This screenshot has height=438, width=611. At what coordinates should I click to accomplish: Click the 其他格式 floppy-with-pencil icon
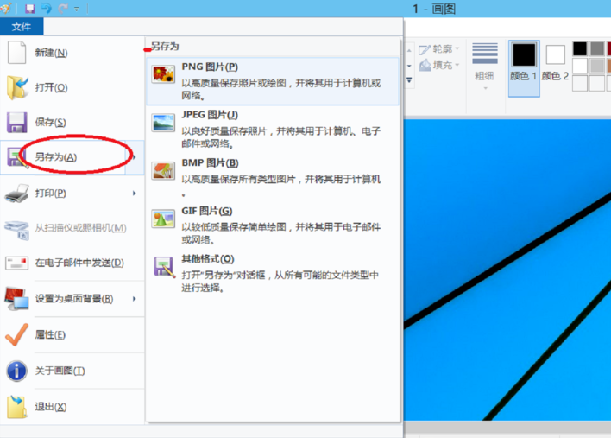[x=164, y=267]
